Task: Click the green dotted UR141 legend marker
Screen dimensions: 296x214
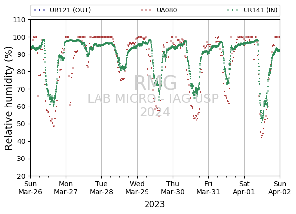Action: [233, 10]
